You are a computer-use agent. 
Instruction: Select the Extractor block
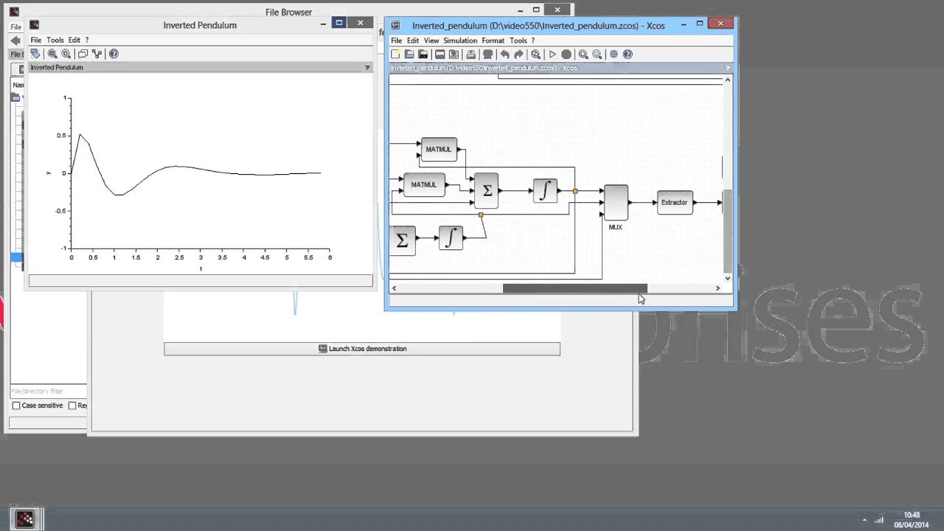(675, 202)
